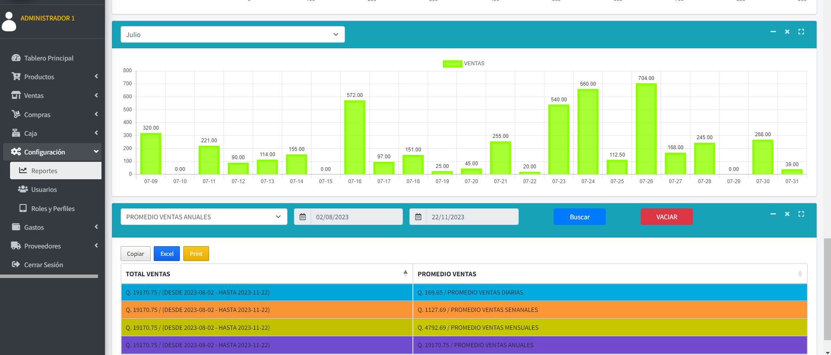Click the Compras dolly cart icon
Viewport: 831px width, 355px height.
click(x=16, y=114)
